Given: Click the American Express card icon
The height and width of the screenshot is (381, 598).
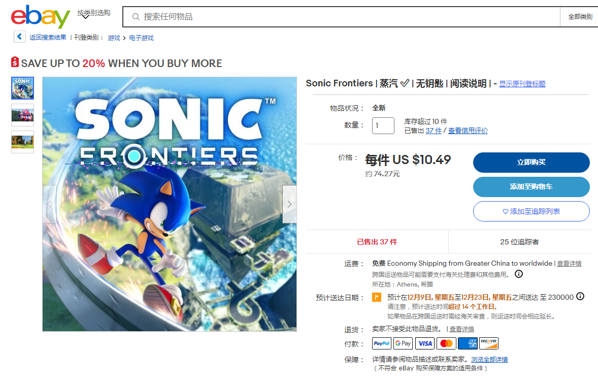Looking at the screenshot, I should [468, 343].
